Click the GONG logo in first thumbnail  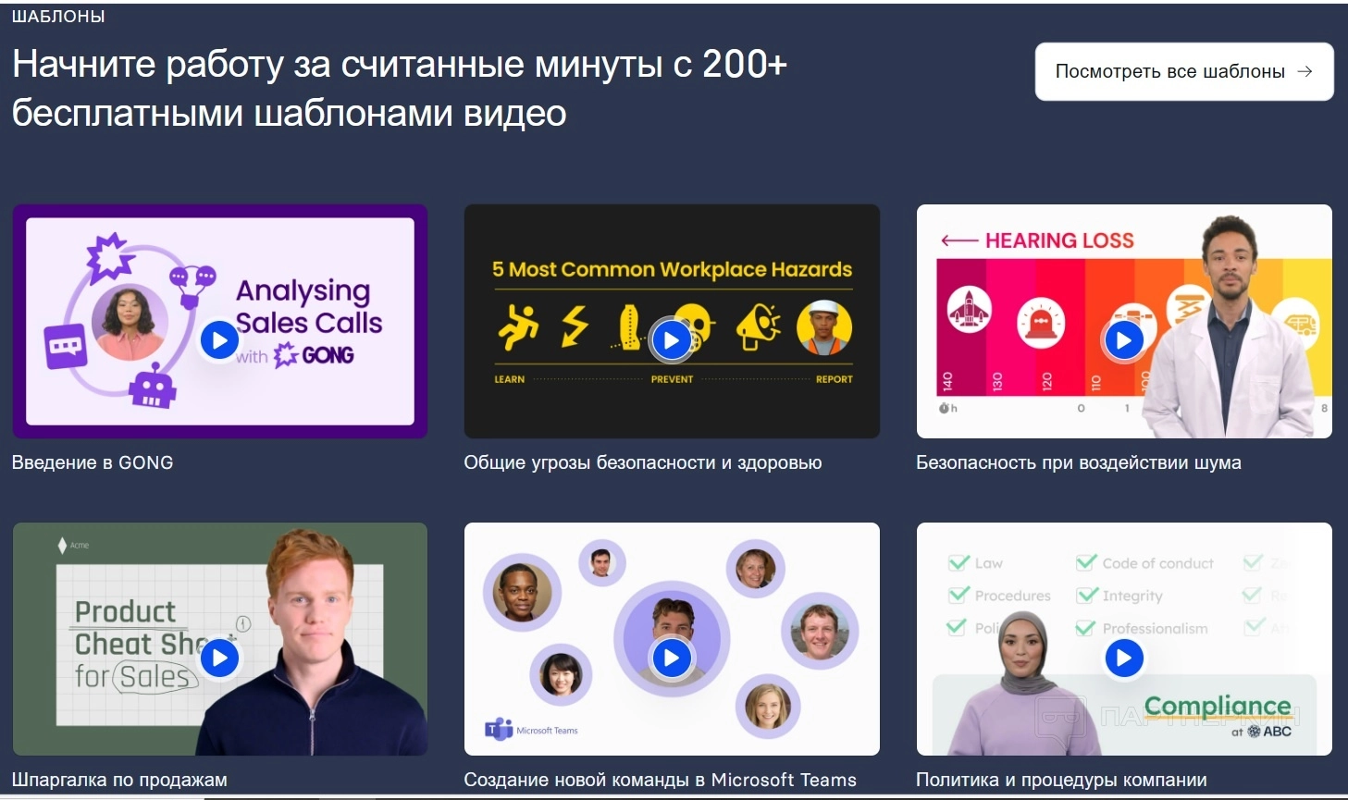click(315, 355)
